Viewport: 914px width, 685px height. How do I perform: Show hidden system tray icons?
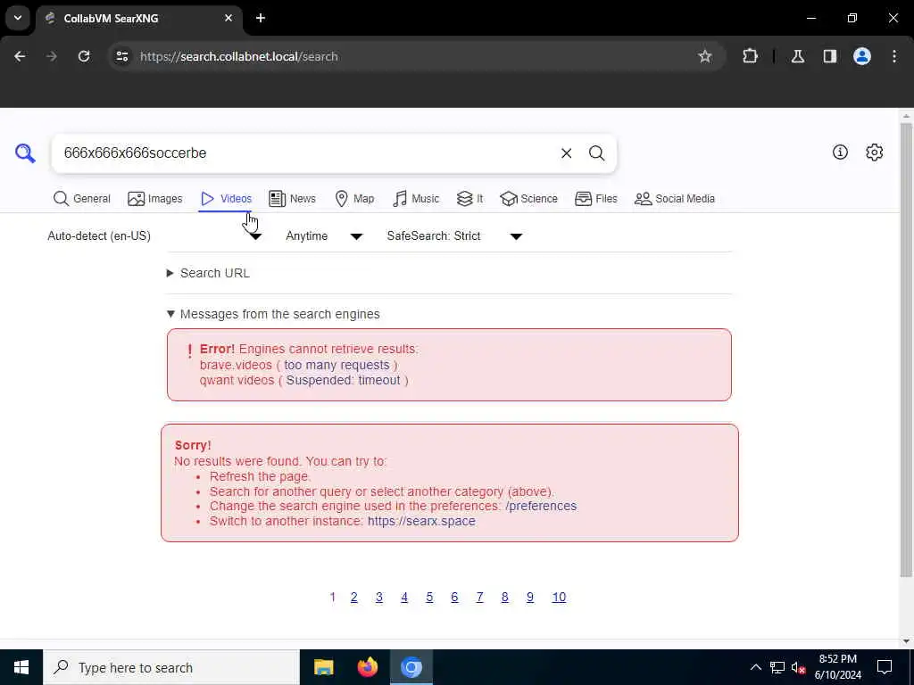pos(755,667)
